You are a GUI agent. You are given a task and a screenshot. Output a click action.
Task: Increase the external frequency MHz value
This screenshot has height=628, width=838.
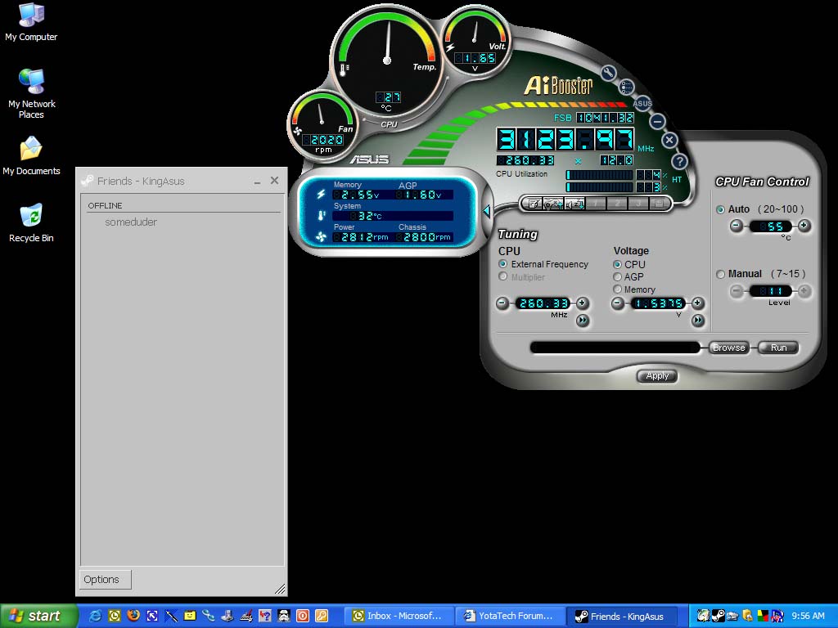pos(583,303)
